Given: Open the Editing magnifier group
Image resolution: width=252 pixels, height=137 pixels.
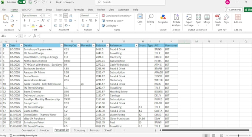Looking at the screenshot, I should [150, 19].
